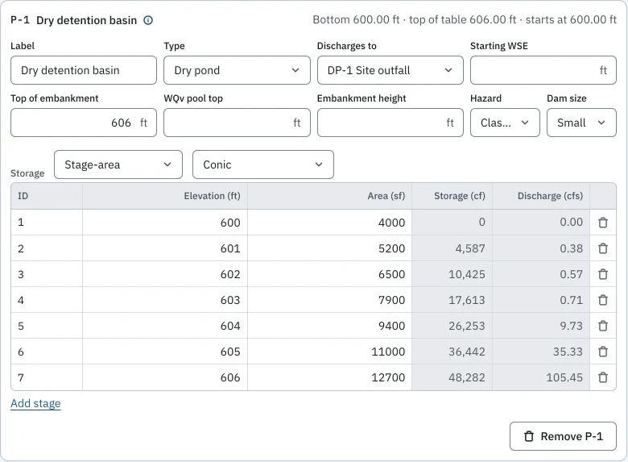628x462 pixels.
Task: Click the discharge value 0.57
Action: click(571, 274)
